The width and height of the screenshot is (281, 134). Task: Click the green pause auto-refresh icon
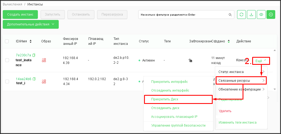tap(271, 14)
